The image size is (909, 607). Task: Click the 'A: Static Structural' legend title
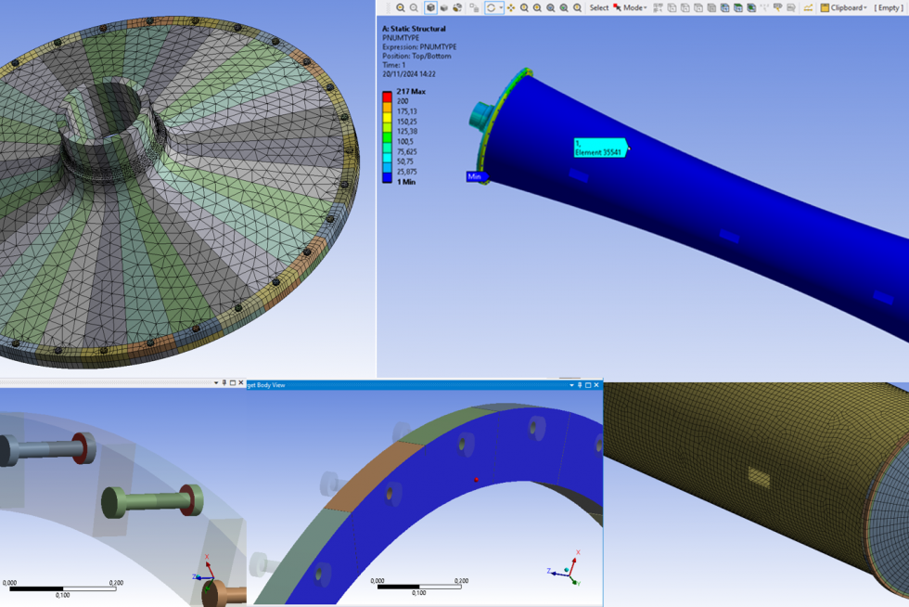pyautogui.click(x=414, y=29)
